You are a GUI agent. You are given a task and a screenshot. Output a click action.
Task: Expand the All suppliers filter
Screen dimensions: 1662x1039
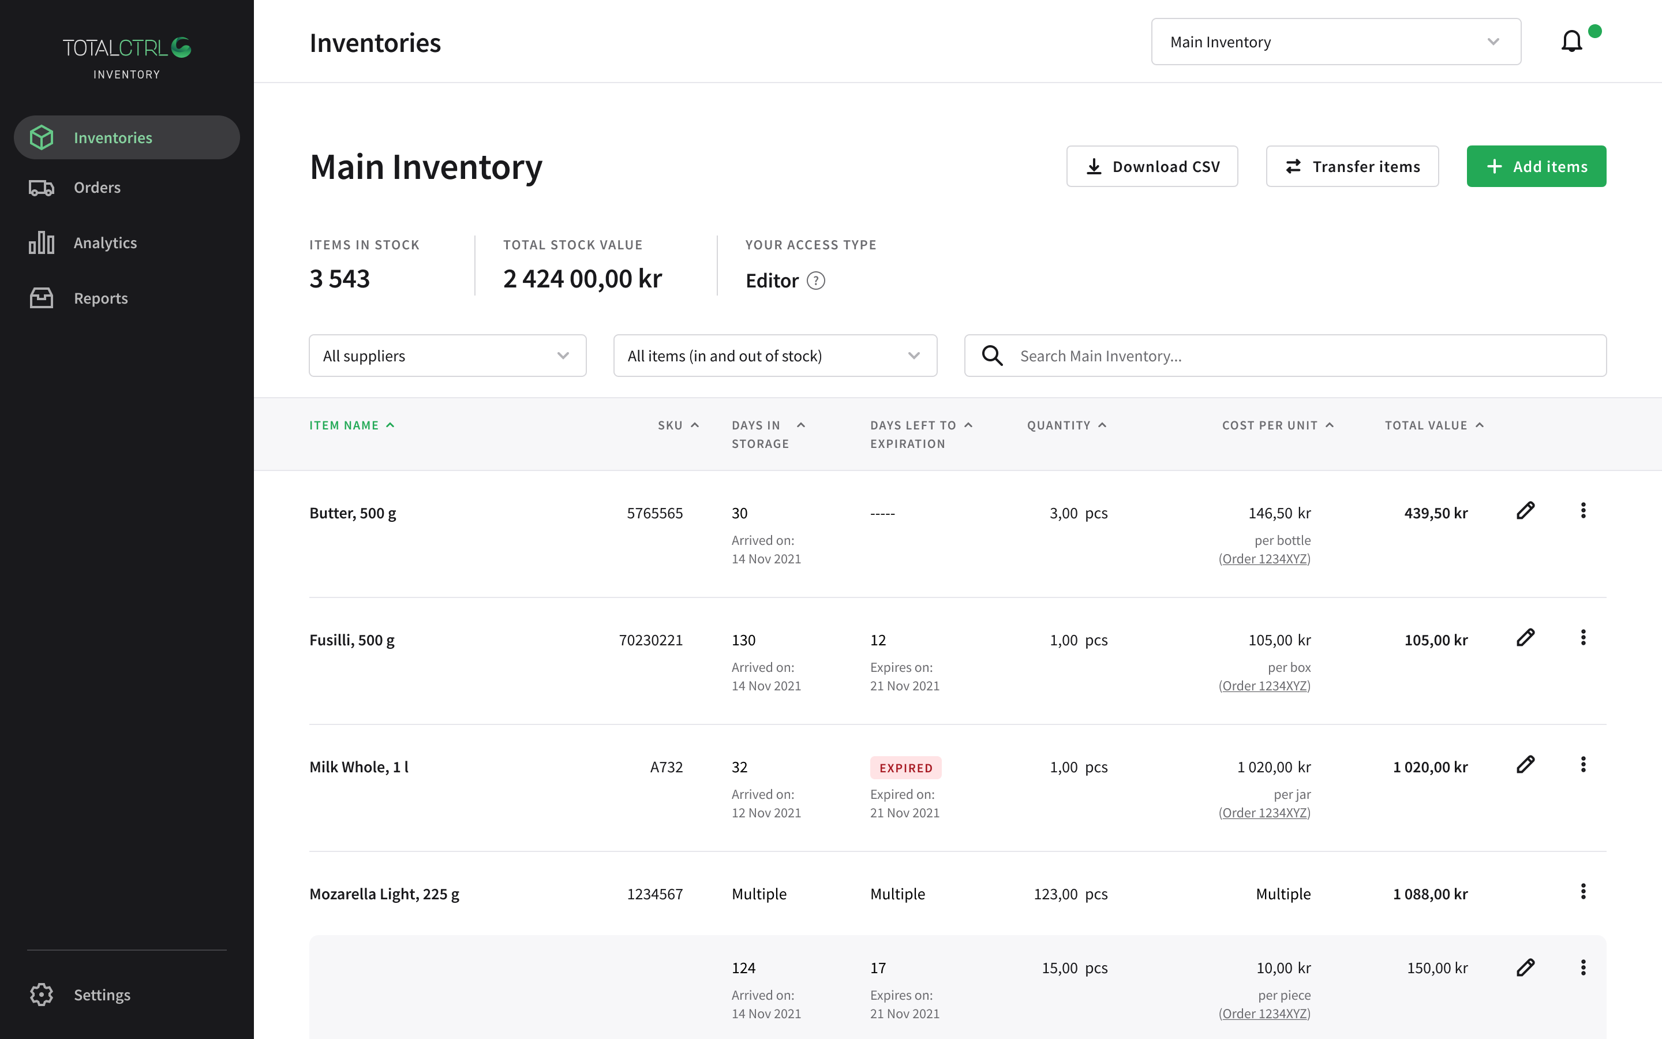point(447,355)
